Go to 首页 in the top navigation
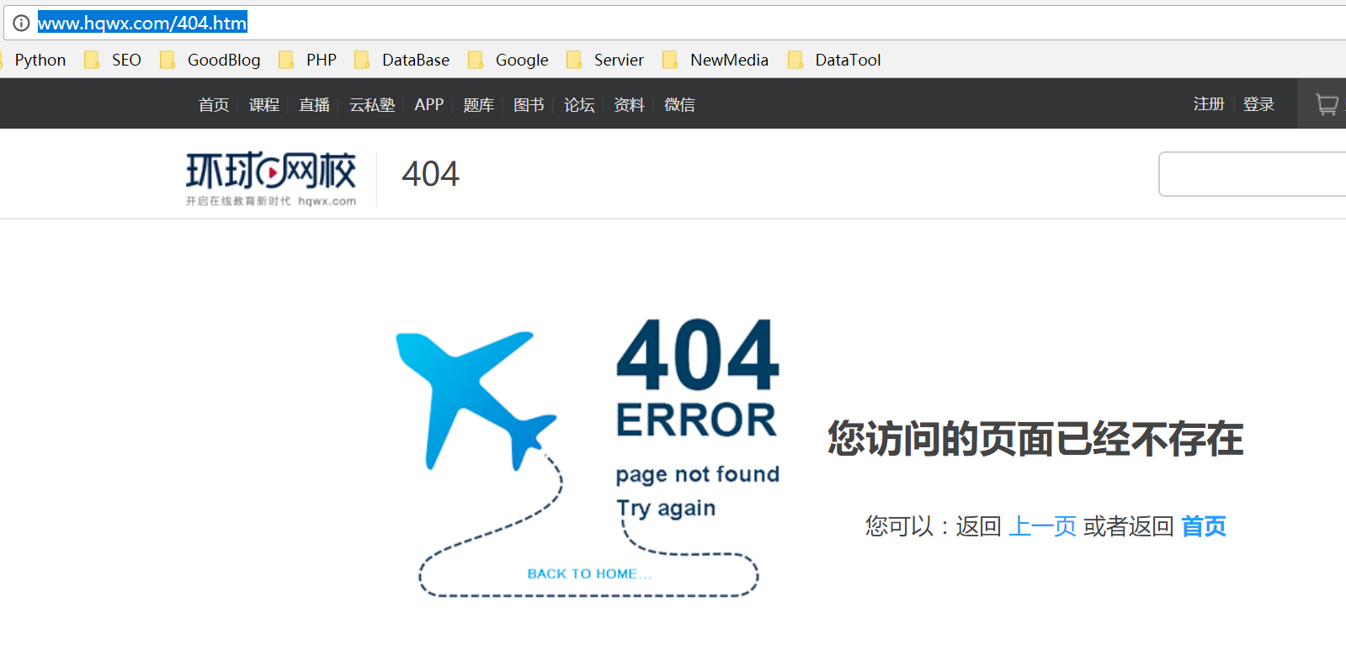Viewport: 1346px width, 660px height. [x=214, y=104]
